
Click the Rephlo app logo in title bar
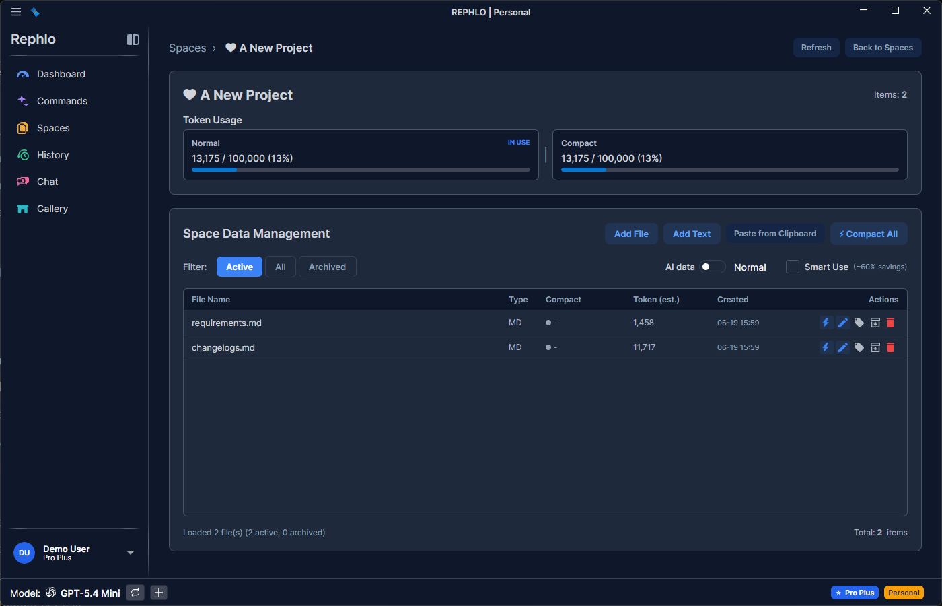point(35,12)
